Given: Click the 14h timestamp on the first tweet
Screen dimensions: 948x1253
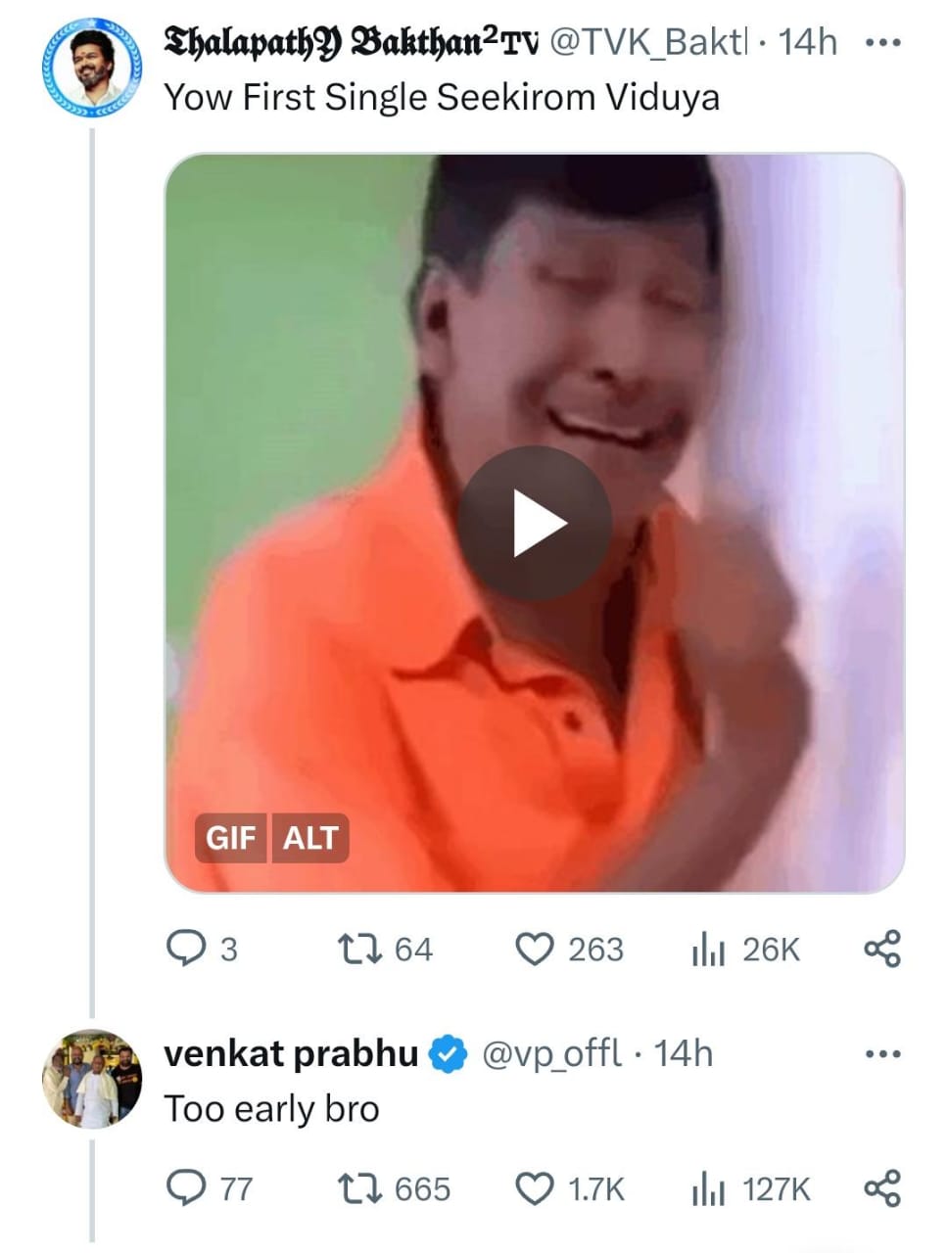Looking at the screenshot, I should pos(809,41).
